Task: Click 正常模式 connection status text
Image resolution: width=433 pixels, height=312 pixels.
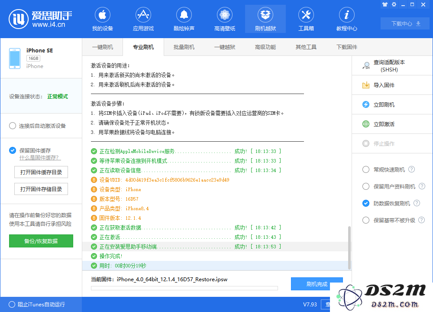Action: coord(58,97)
